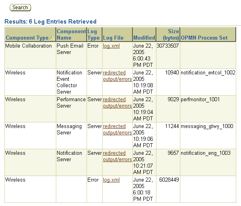Open log.xml for Push Email Server
Screen dimensions: 241x206
pos(111,46)
